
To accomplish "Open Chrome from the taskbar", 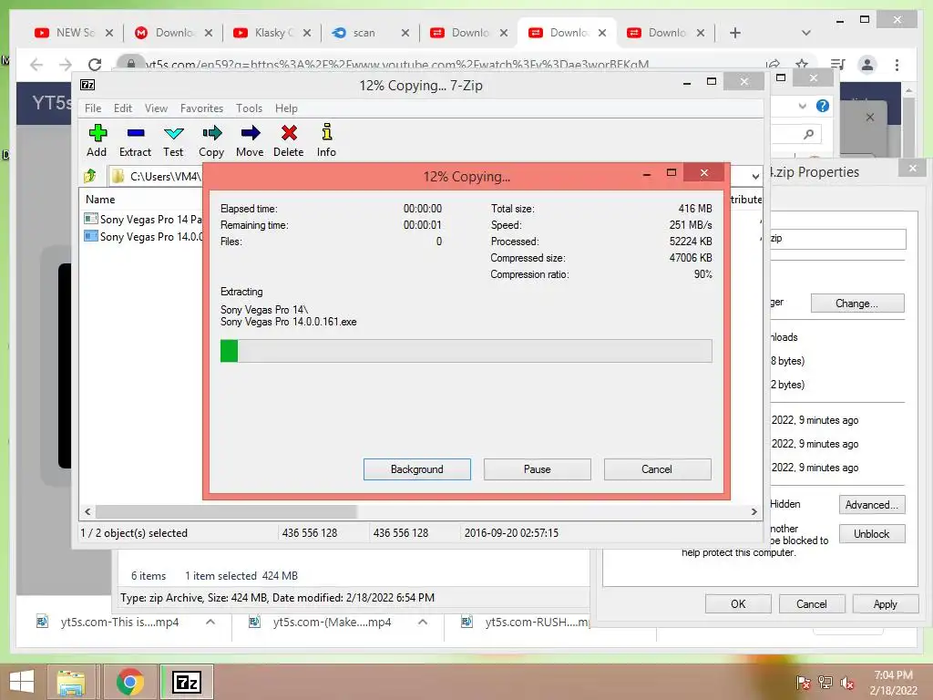I will 129,682.
